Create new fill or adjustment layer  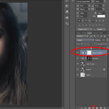(x=93, y=108)
